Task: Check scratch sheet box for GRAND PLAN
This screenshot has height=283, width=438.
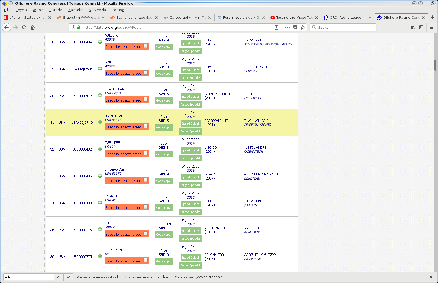Action: pyautogui.click(x=146, y=99)
